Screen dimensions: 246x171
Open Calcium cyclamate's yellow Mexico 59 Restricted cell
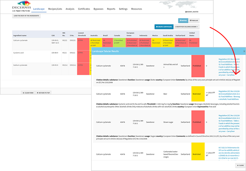157,43
